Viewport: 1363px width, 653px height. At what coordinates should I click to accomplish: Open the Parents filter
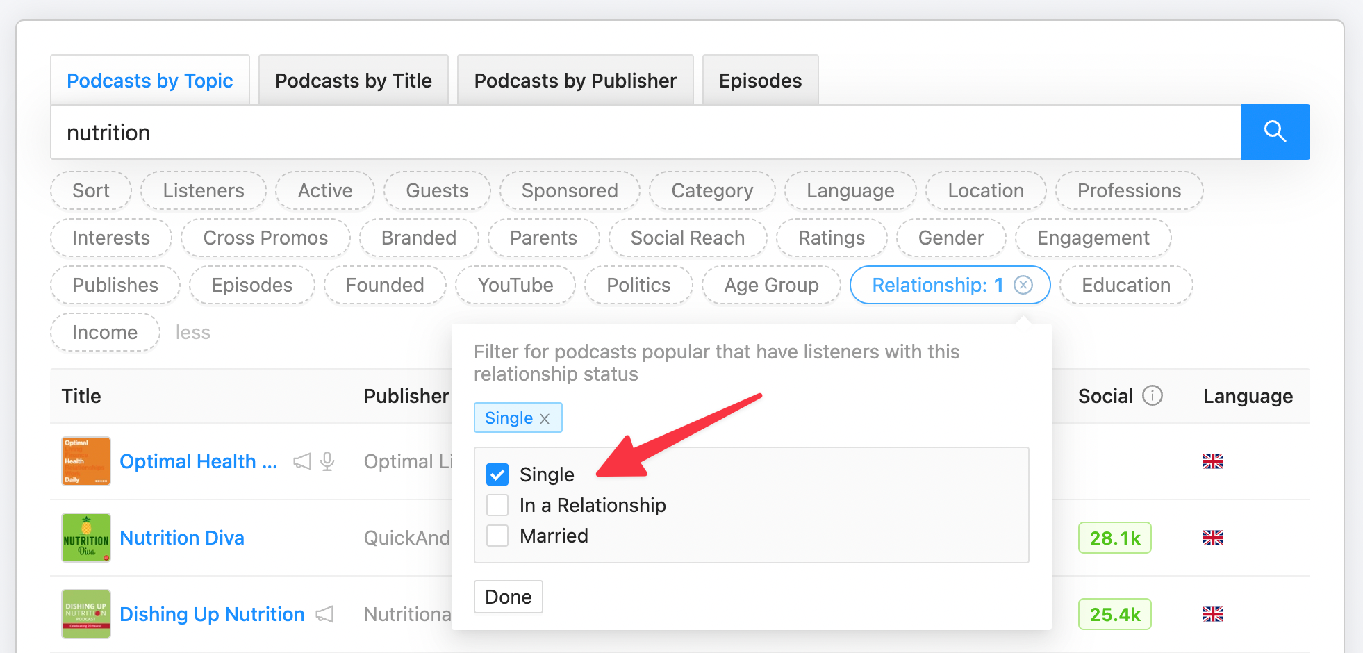(543, 238)
